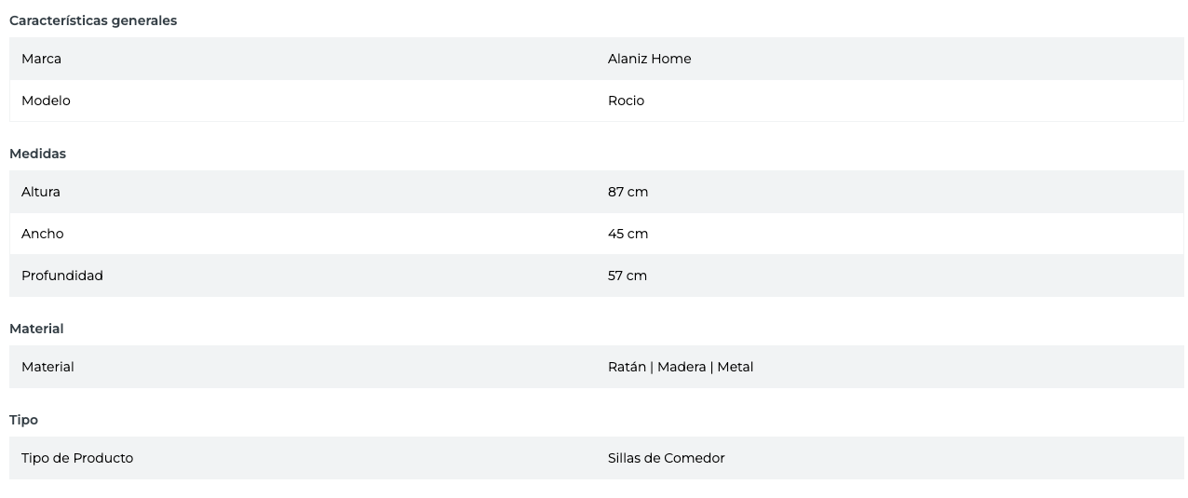The width and height of the screenshot is (1188, 498).
Task: Click the '45 cm' width value
Action: (628, 234)
